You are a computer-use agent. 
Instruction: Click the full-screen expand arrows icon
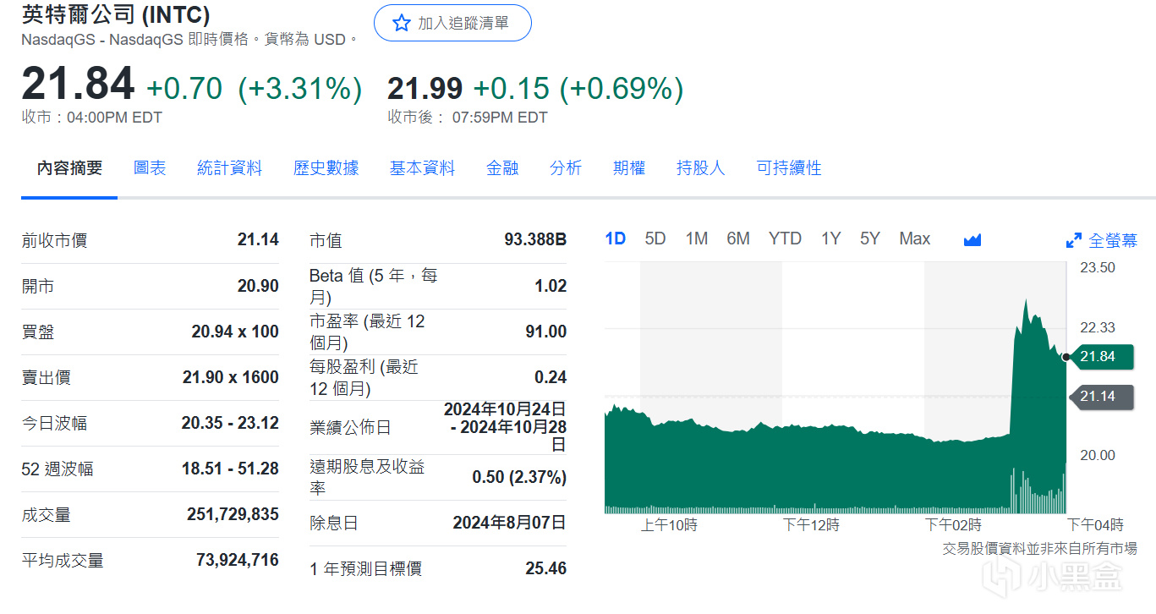click(1074, 240)
